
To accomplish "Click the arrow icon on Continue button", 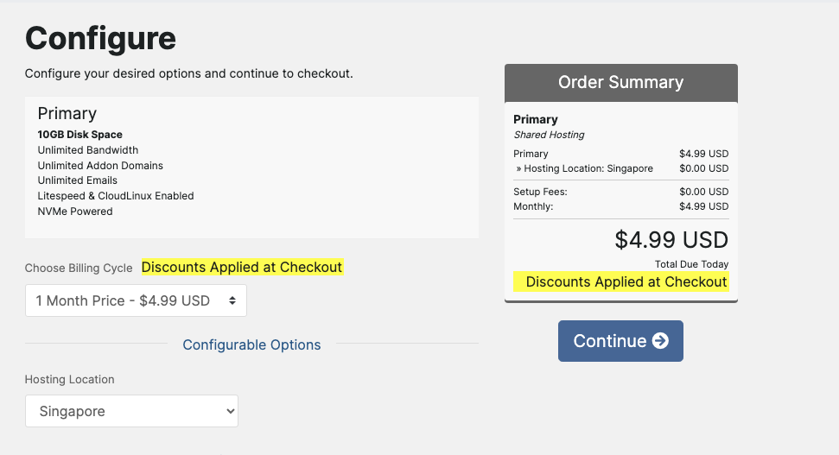I will 661,341.
